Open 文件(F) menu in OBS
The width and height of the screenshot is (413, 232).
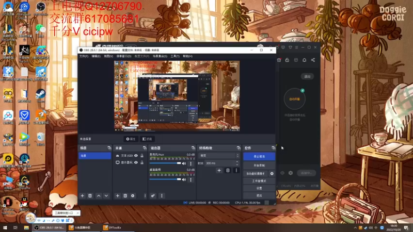pos(84,56)
